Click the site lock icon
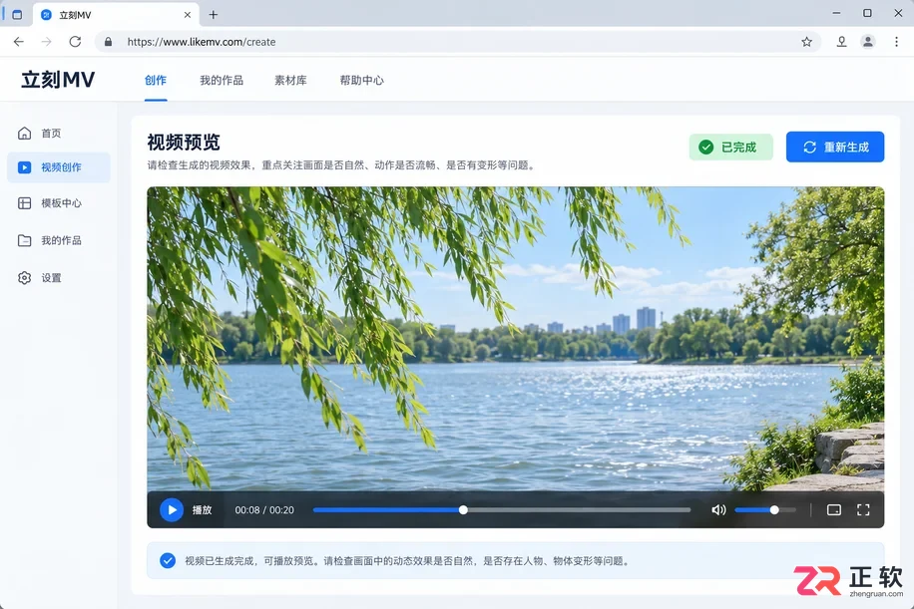914x609 pixels. tap(108, 42)
